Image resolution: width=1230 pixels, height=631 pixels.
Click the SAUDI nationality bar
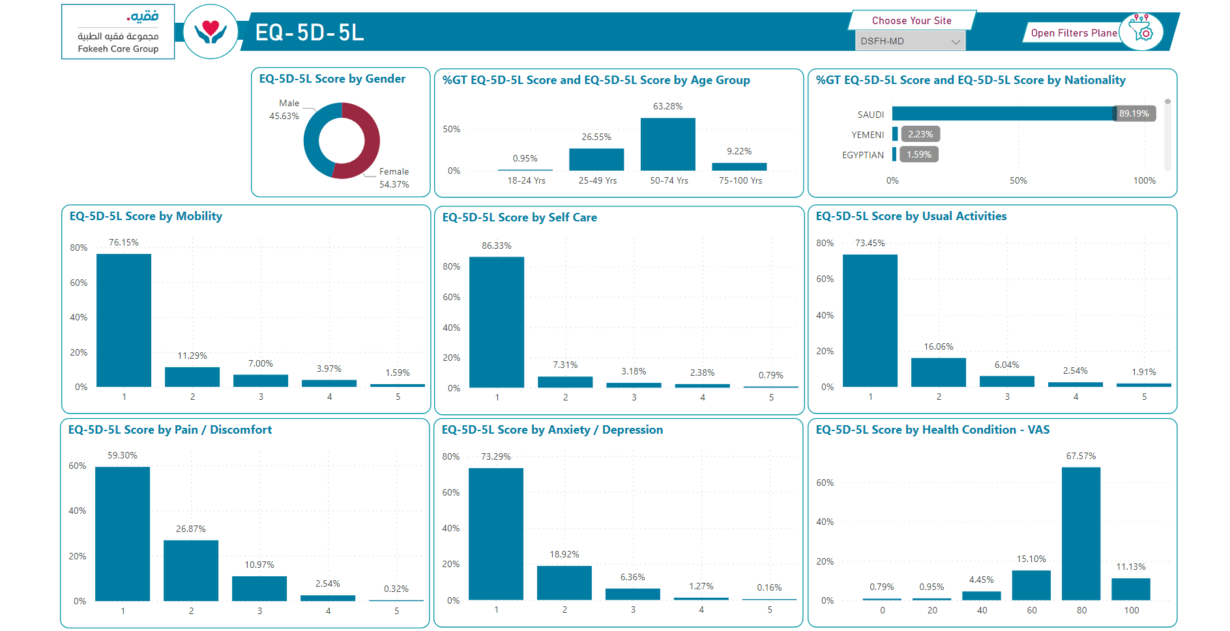1004,113
